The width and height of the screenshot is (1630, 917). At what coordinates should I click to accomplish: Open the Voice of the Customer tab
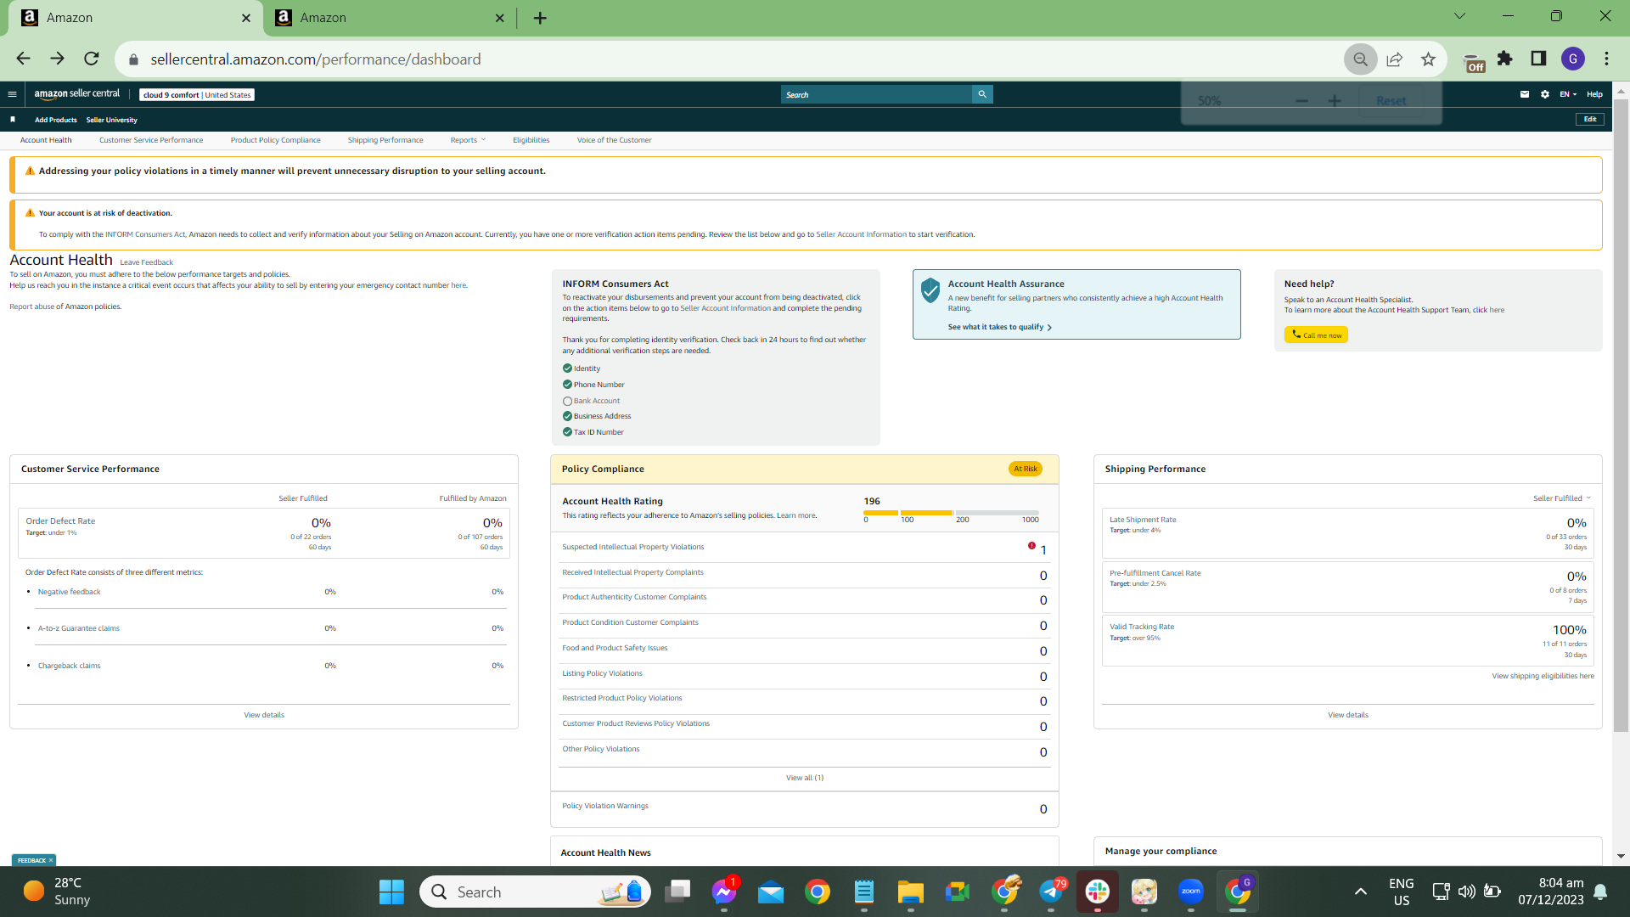[x=615, y=140]
